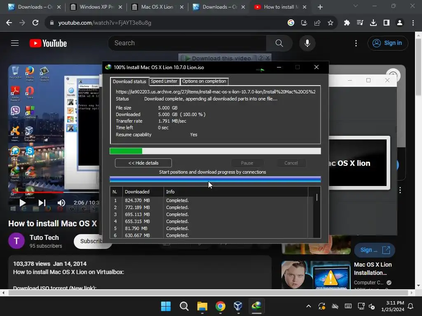Show hidden system tray icons
This screenshot has width=422, height=316.
click(309, 306)
